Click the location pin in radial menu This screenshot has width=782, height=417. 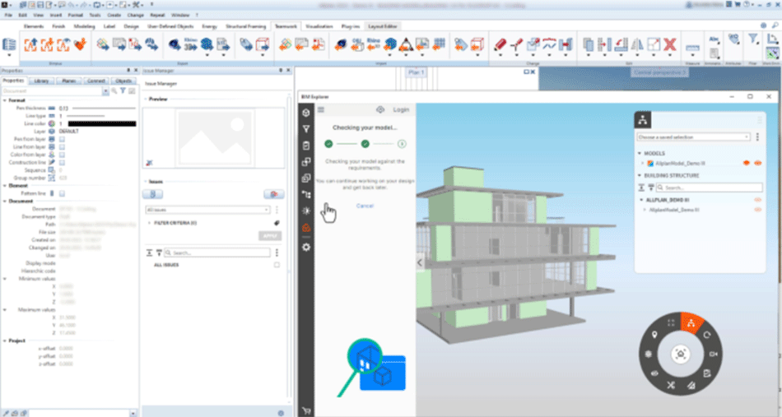(654, 336)
